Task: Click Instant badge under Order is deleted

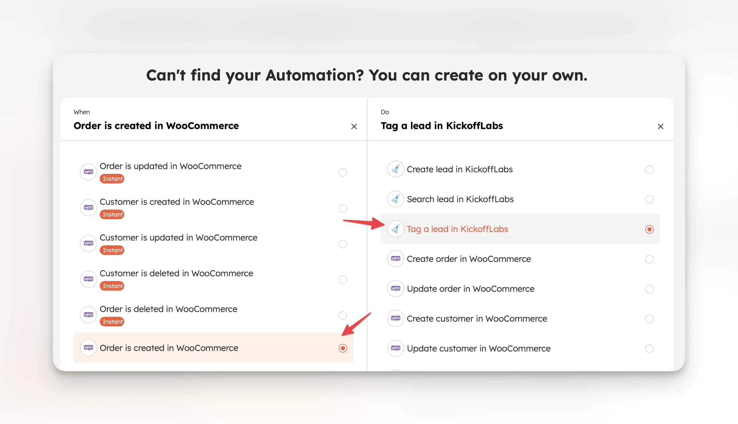Action: [112, 322]
